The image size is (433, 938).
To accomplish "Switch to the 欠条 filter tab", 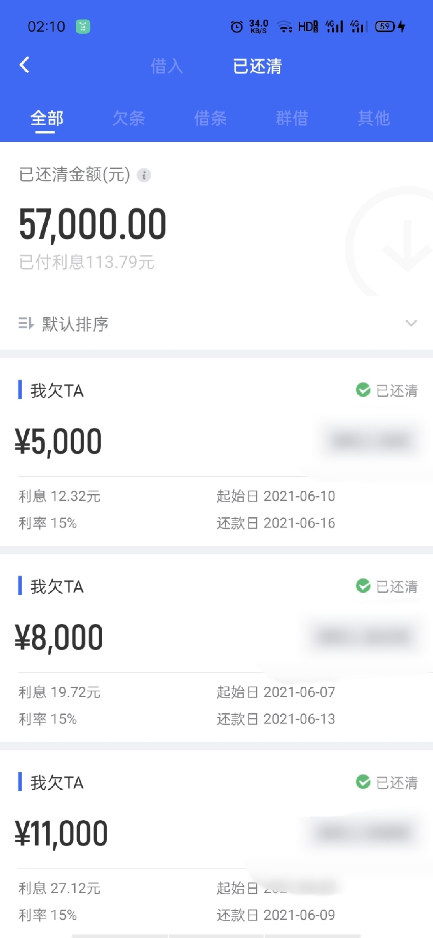I will 129,118.
